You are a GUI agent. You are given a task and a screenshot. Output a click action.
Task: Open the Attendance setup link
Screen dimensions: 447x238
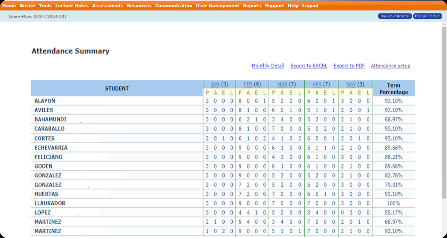[390, 66]
